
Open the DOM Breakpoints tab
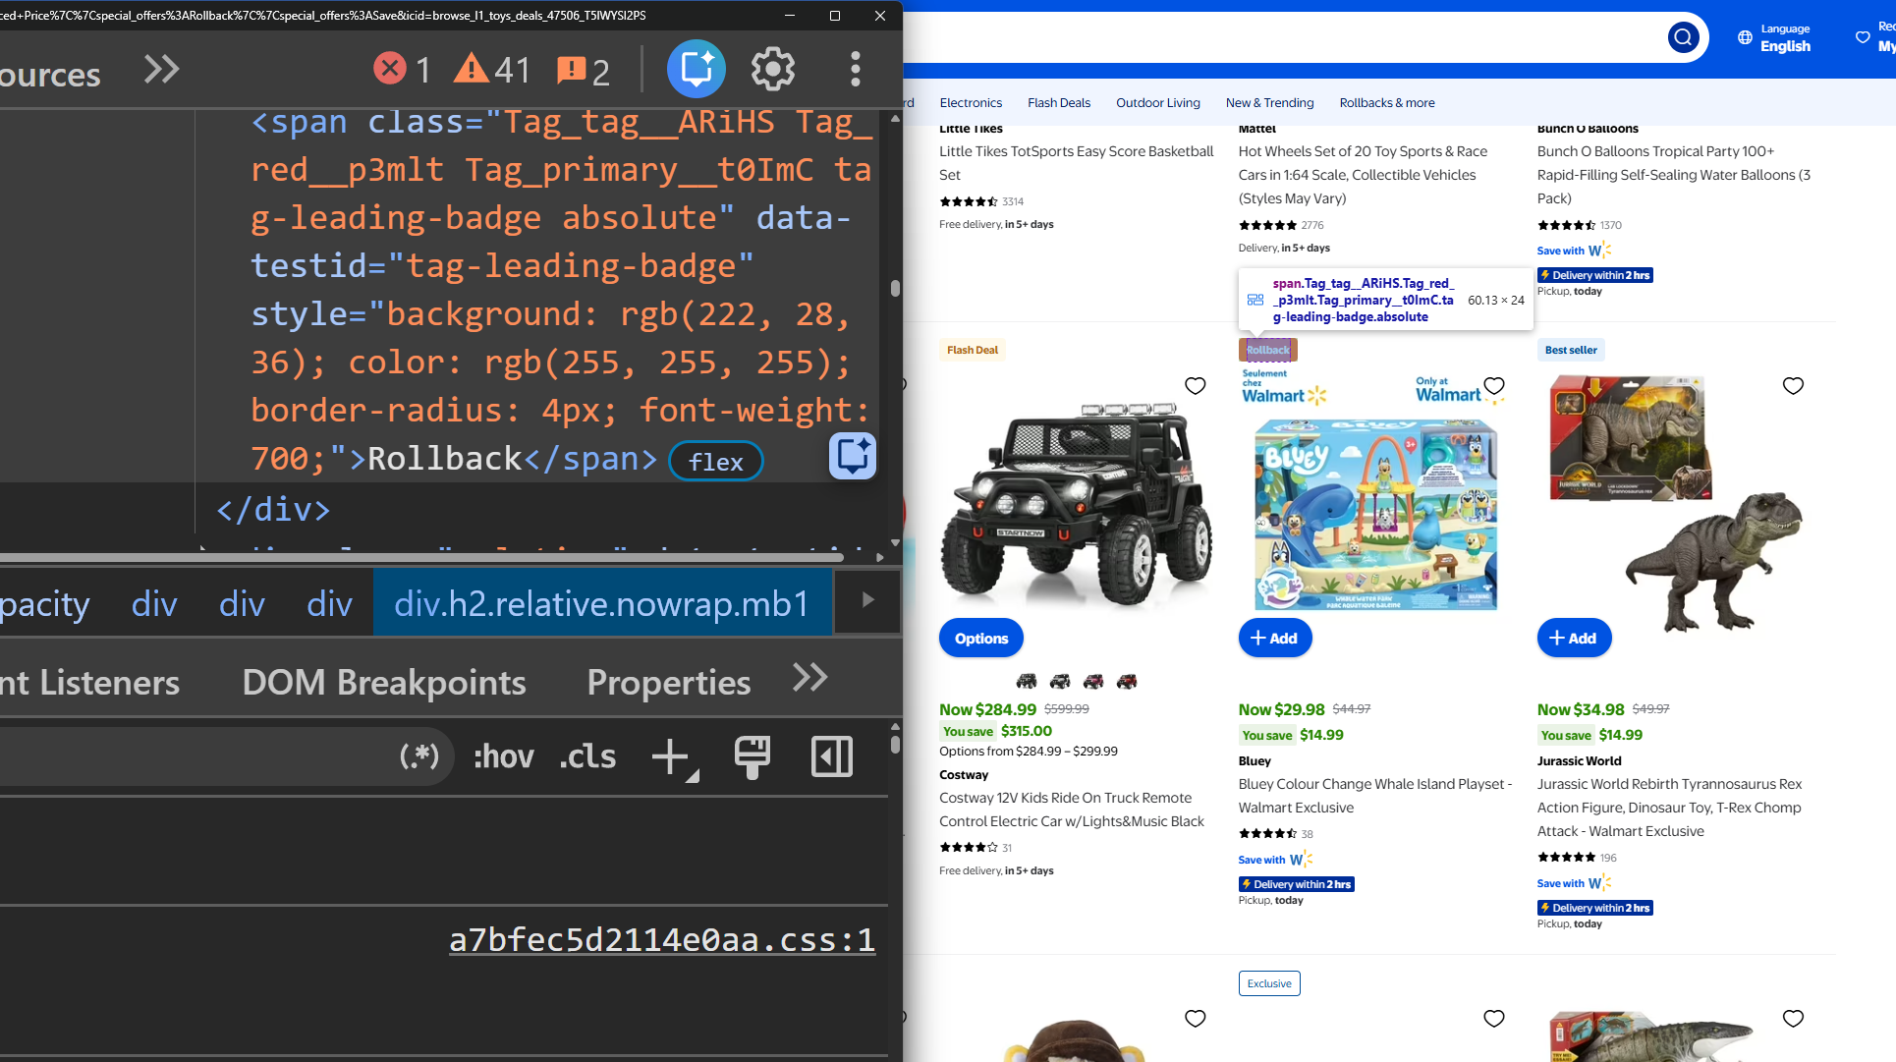coord(384,682)
